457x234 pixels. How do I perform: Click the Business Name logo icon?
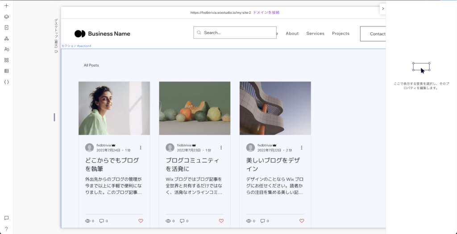[80, 33]
